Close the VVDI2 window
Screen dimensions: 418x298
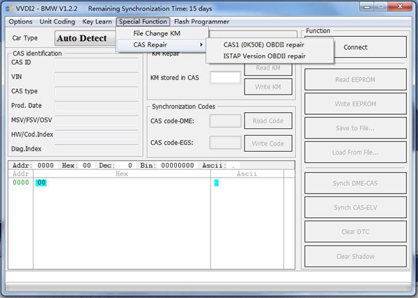400,6
